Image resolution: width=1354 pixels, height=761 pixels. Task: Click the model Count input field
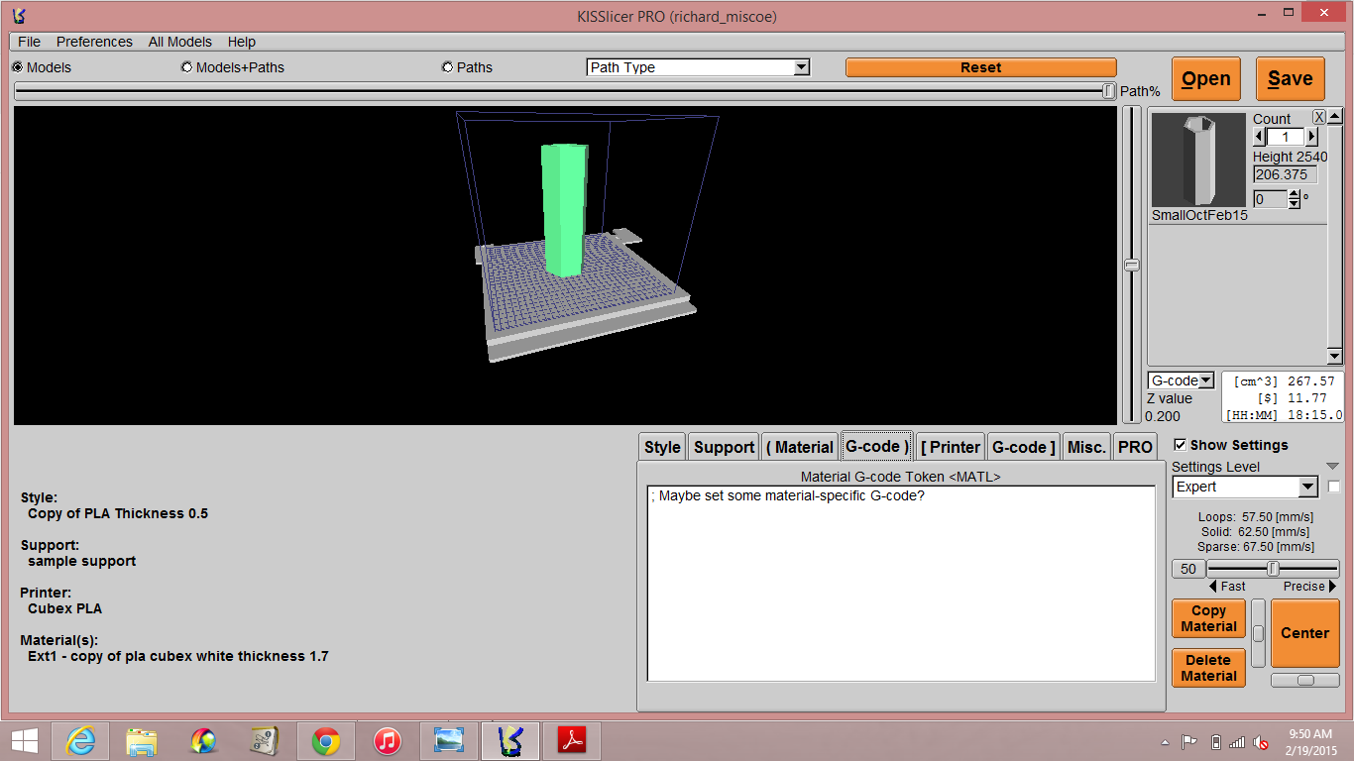click(x=1286, y=137)
